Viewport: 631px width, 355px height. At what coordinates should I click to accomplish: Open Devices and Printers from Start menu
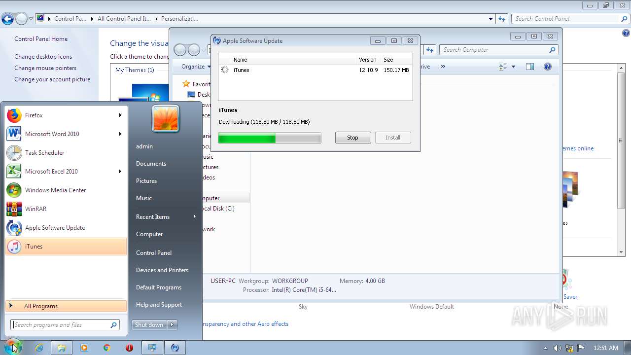[x=165, y=270]
